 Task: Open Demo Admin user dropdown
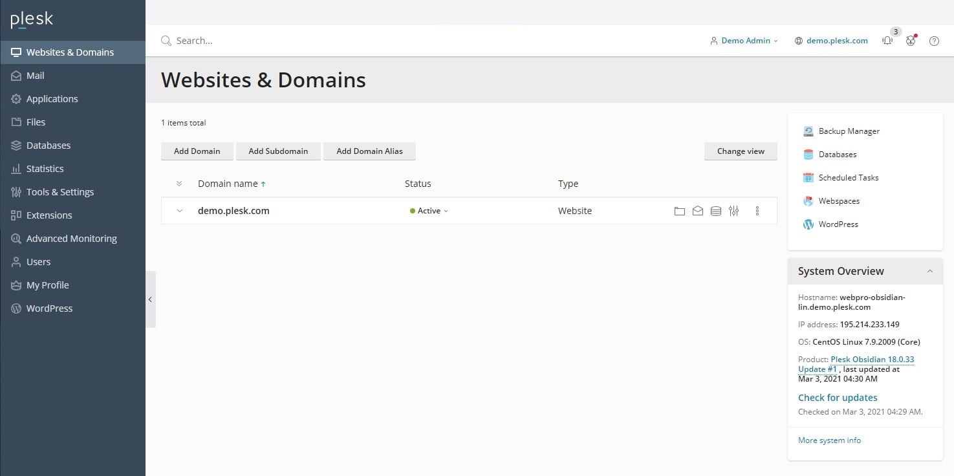point(744,41)
